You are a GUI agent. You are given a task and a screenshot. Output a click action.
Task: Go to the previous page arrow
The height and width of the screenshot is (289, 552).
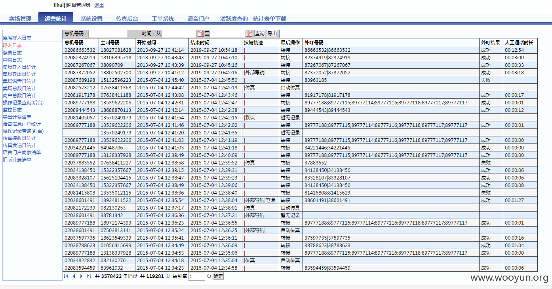74,276
